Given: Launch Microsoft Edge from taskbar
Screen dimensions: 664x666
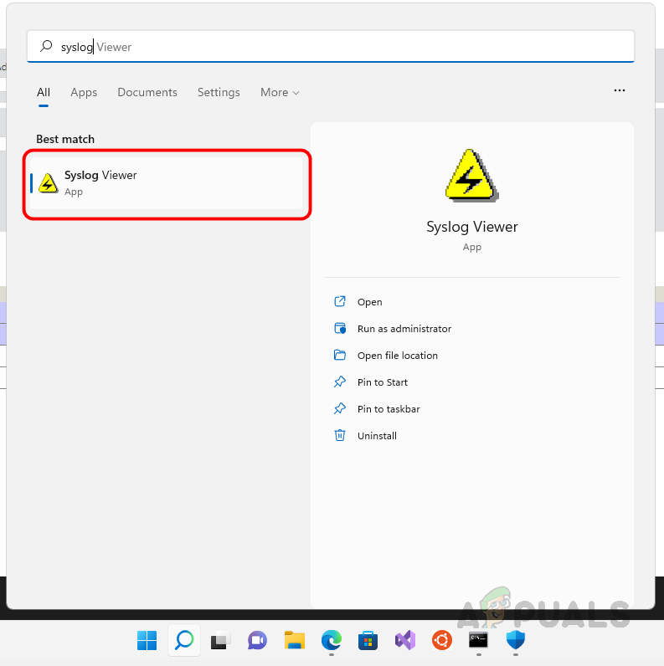Looking at the screenshot, I should coord(331,640).
